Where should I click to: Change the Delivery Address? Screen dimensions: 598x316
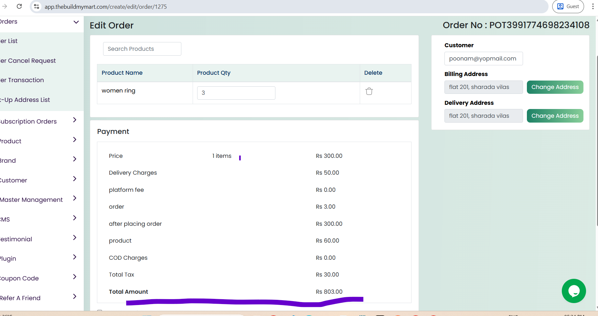(555, 116)
